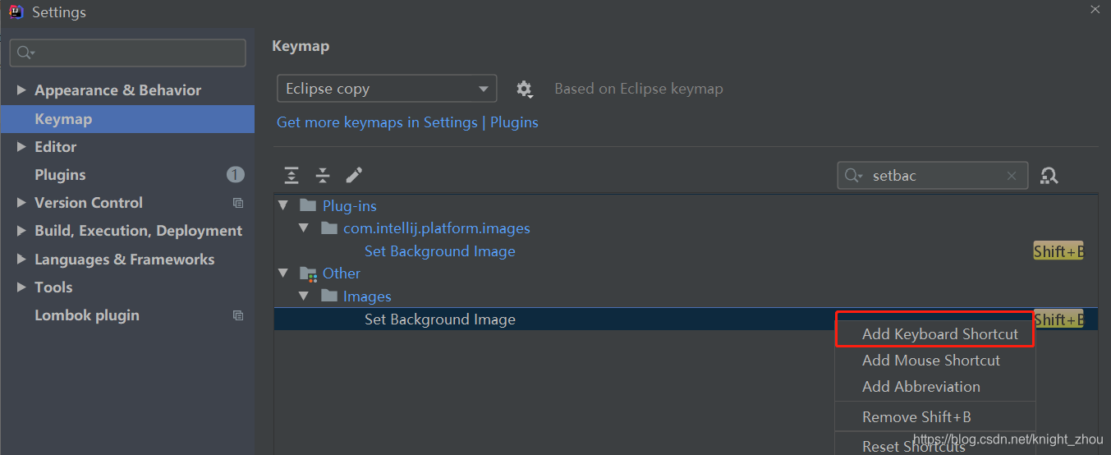Image resolution: width=1111 pixels, height=455 pixels.
Task: Open the Eclipse copy keymap dropdown
Action: click(x=387, y=89)
